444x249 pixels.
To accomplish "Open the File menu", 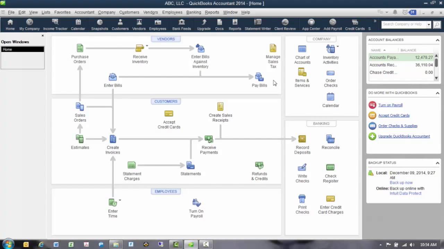I will click(11, 12).
